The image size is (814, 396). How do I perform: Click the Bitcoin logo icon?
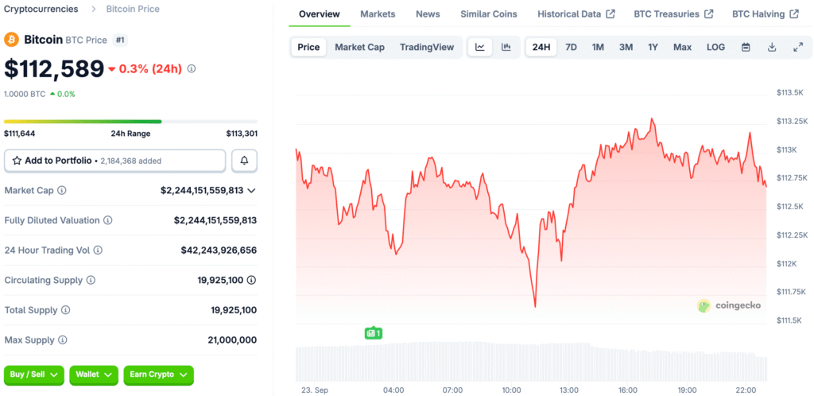11,40
